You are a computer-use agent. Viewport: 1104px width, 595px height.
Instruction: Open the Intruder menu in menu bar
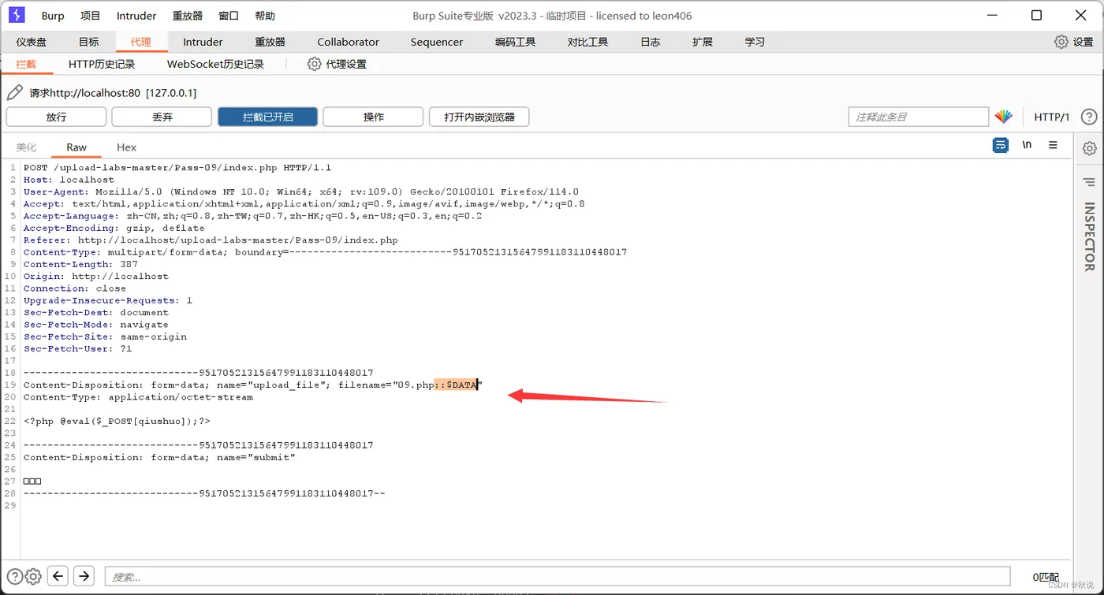tap(136, 16)
